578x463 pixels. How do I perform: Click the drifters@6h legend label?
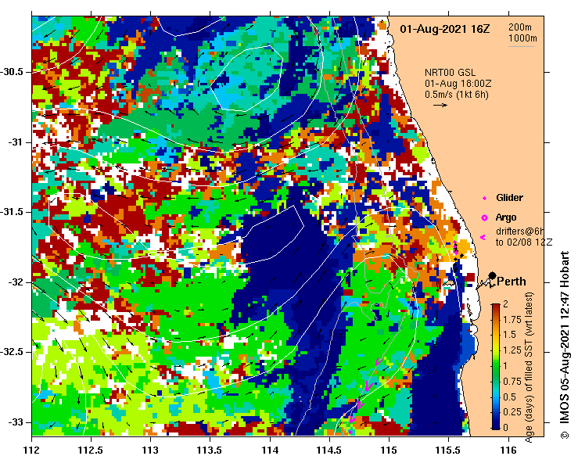click(x=520, y=231)
